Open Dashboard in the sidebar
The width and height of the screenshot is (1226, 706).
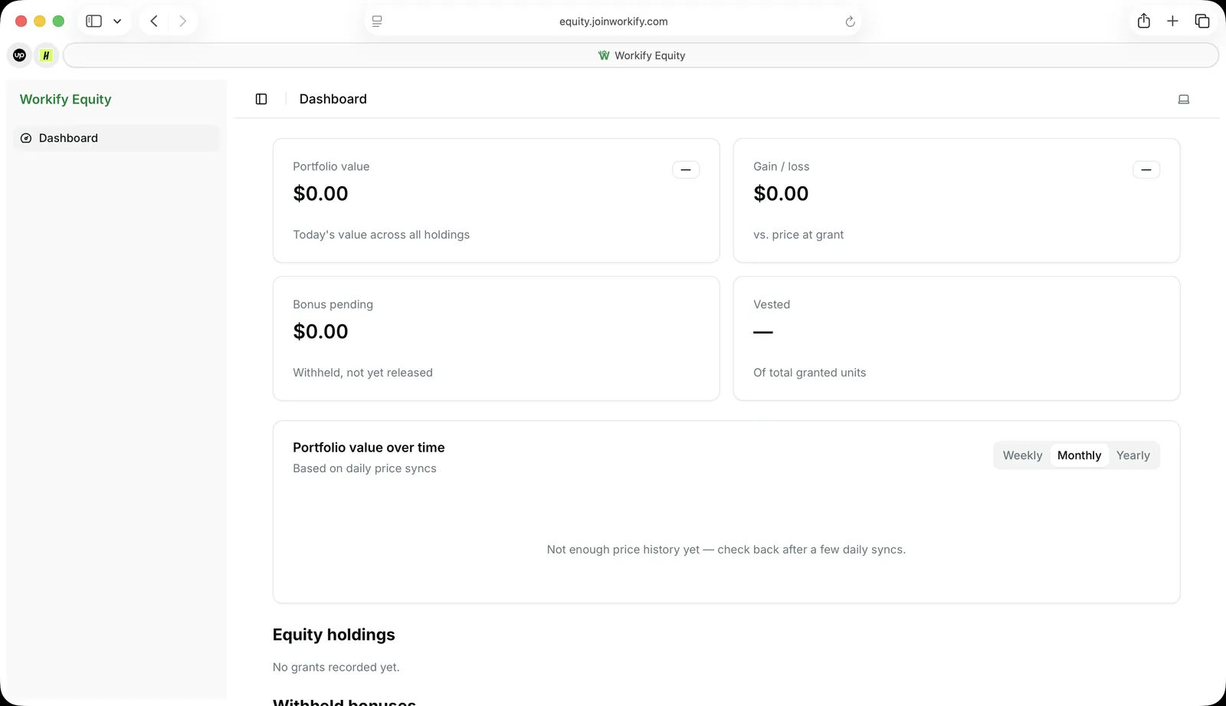(116, 138)
